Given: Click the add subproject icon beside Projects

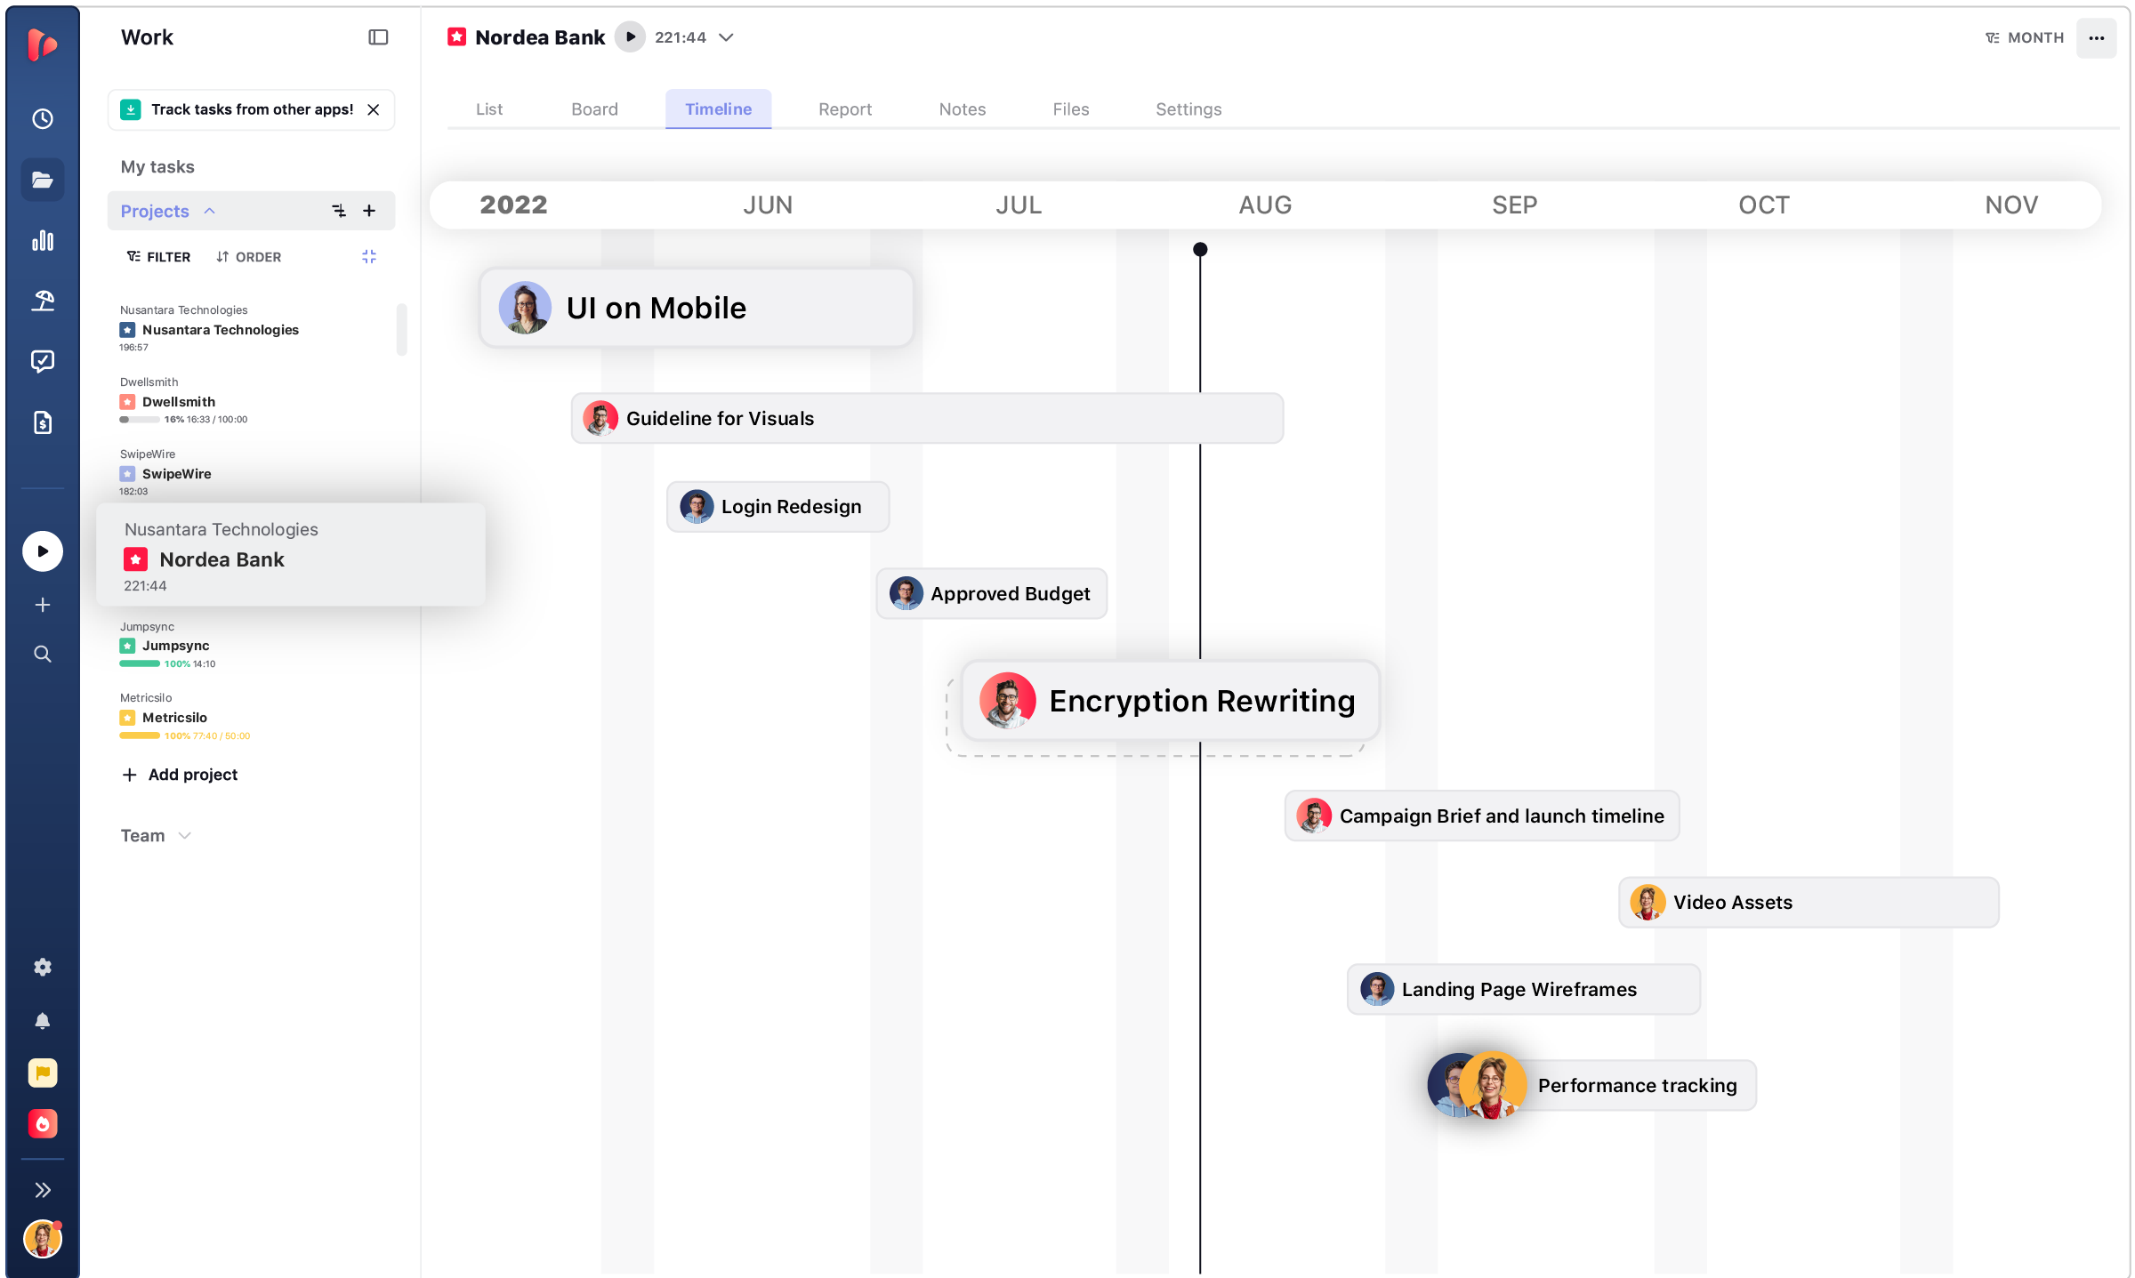Looking at the screenshot, I should click(x=339, y=211).
